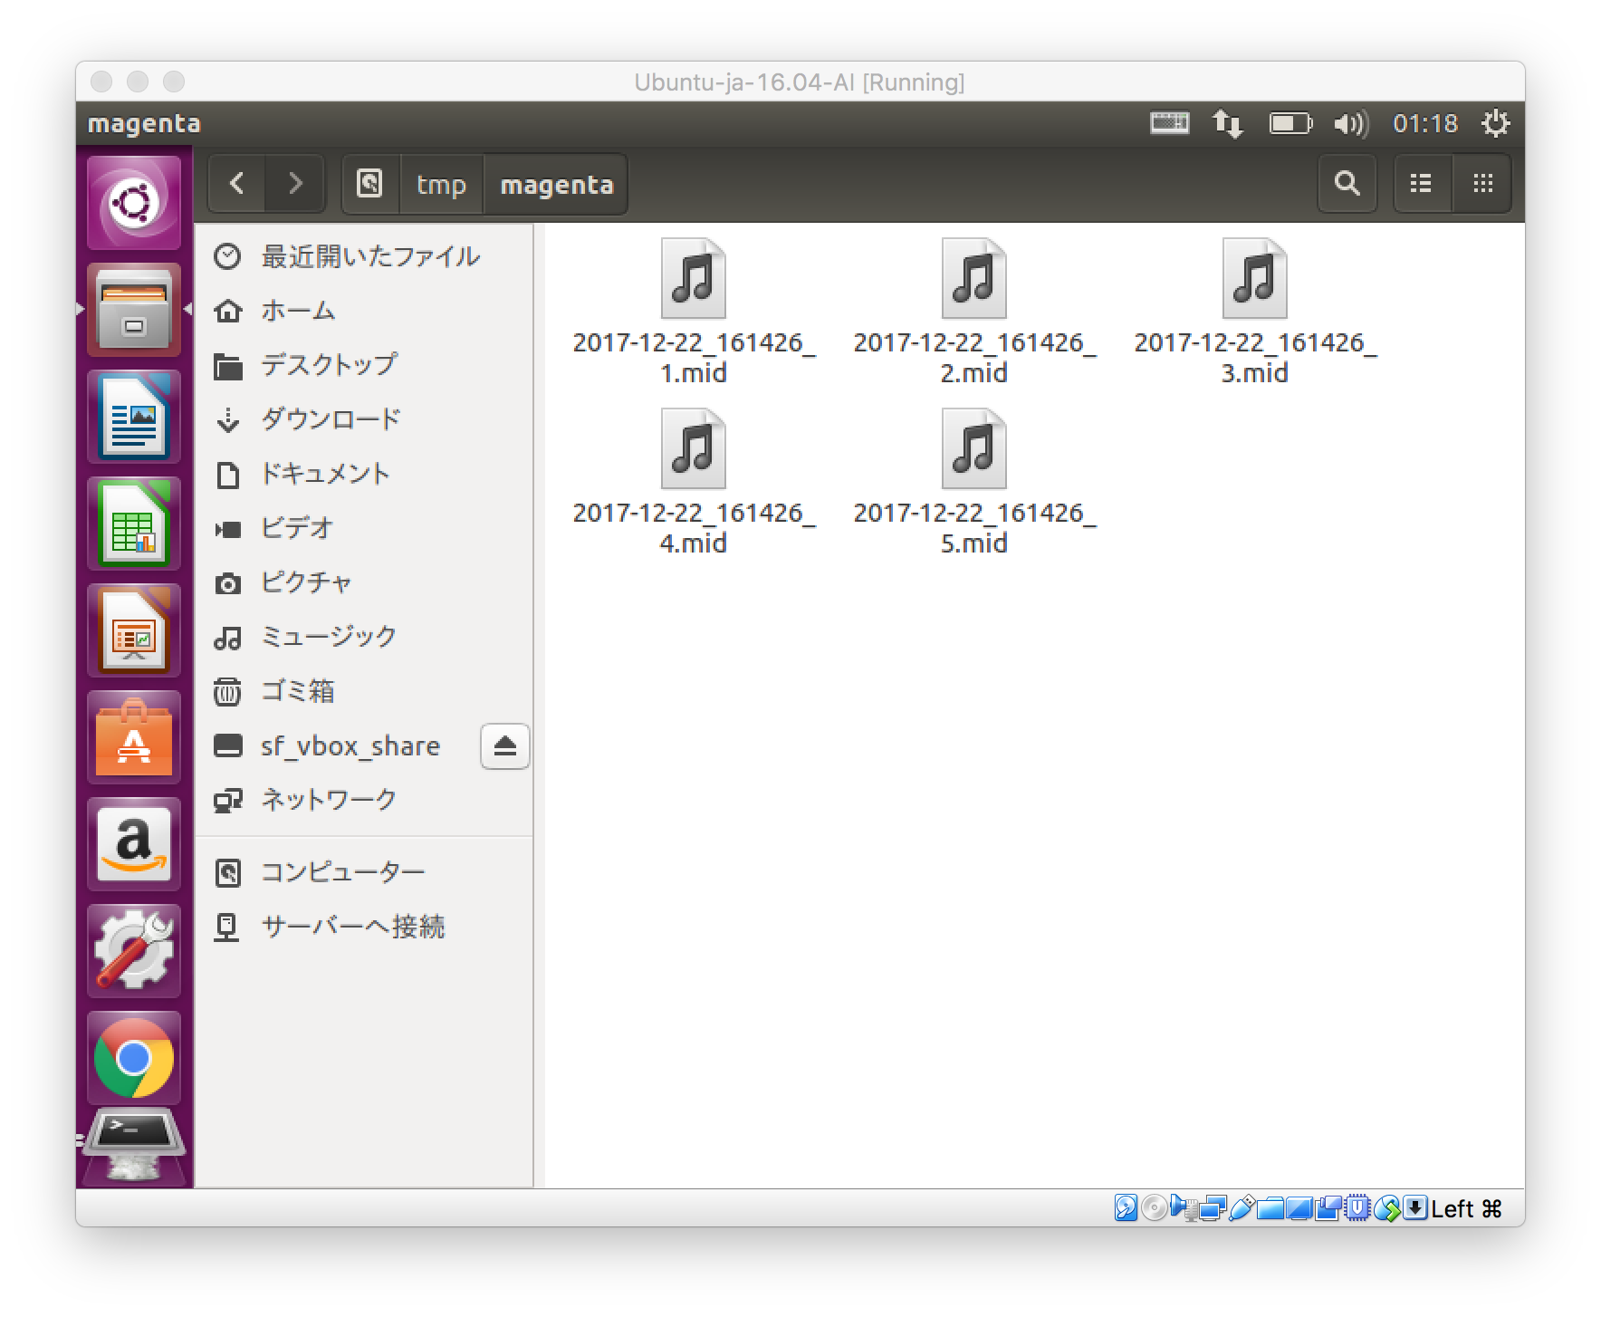Open LibreOffice Calc from the launcher
The width and height of the screenshot is (1601, 1317).
click(x=134, y=524)
